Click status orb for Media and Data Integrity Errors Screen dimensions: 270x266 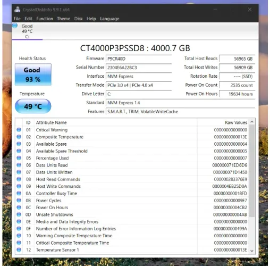(x=19, y=222)
